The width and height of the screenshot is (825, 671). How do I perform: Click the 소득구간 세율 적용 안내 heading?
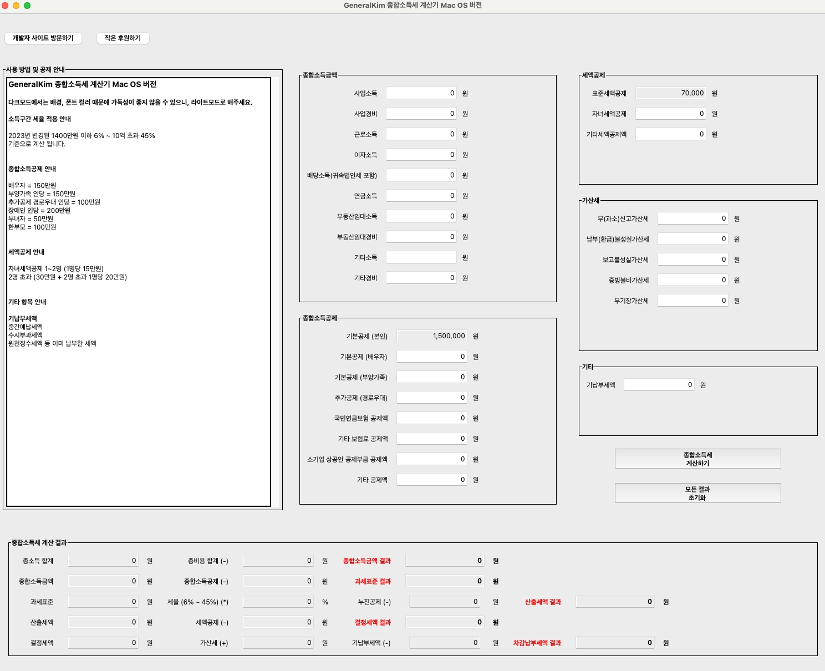tap(39, 119)
